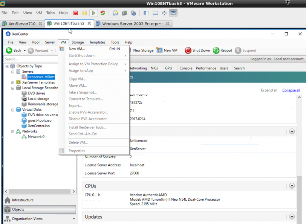The width and height of the screenshot is (306, 224).
Task: Select the xenserver-tzliintt server node
Action: coord(41,77)
